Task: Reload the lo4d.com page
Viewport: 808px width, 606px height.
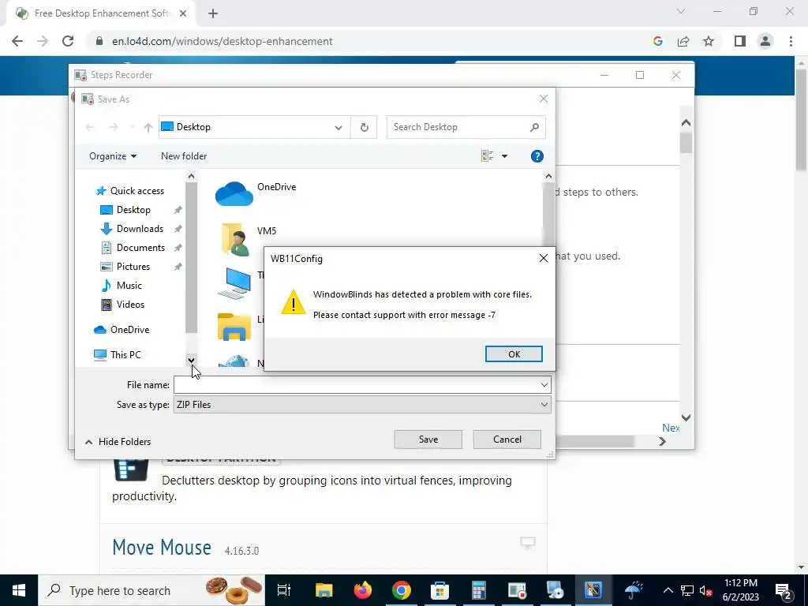Action: 68,41
